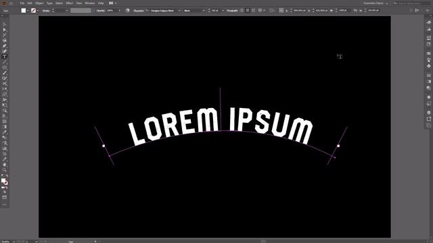Viewport: 433px width, 243px height.
Task: Open the Type menu
Action: tap(49, 3)
